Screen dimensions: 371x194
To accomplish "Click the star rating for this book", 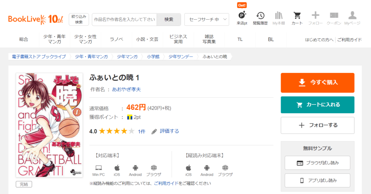I will tap(117, 131).
